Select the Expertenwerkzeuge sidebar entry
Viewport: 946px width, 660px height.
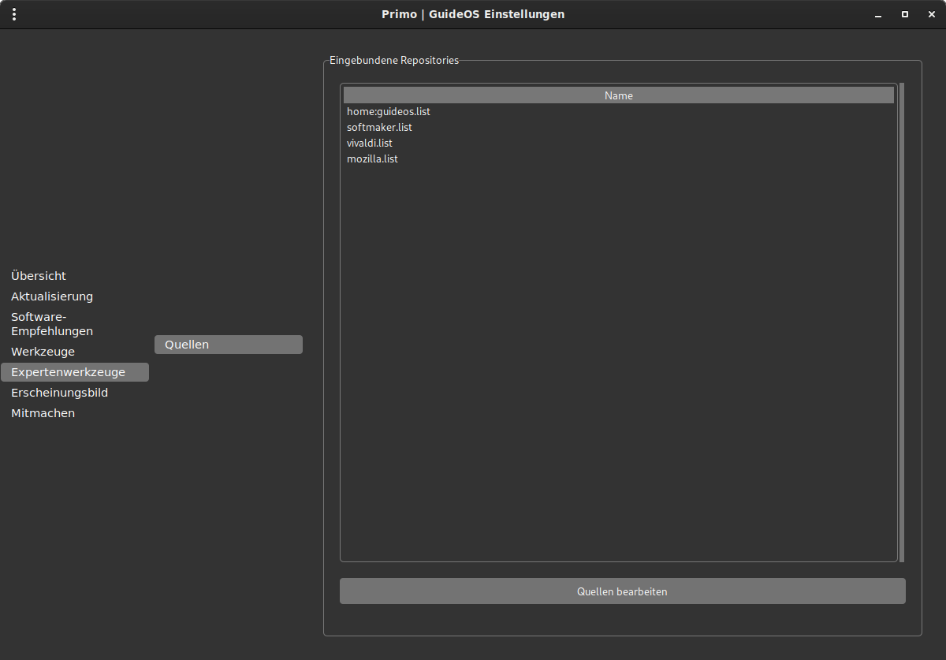coord(75,372)
